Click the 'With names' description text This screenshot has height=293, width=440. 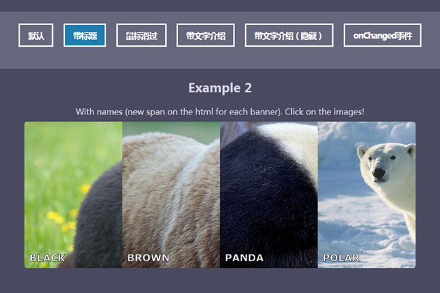(x=220, y=112)
